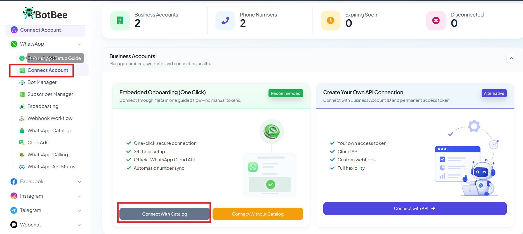This screenshot has width=523, height=234.
Task: Click Connect With Catalog button
Action: 164,214
